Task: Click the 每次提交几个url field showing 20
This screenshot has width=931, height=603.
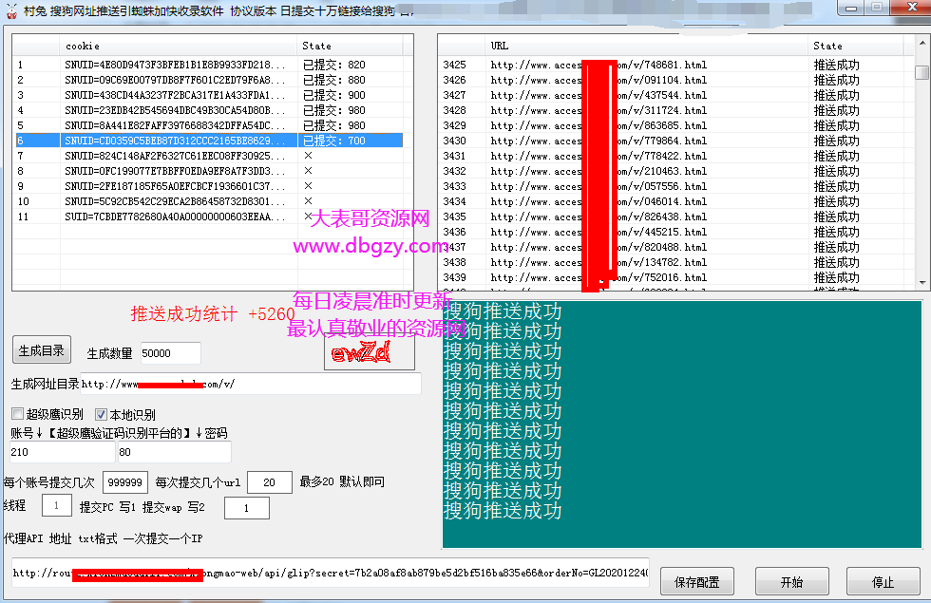Action: [x=269, y=482]
